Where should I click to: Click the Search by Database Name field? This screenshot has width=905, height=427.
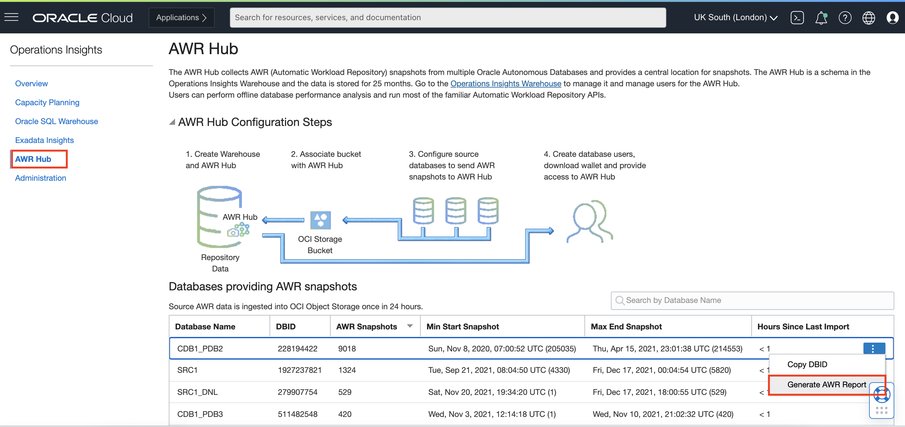click(752, 300)
